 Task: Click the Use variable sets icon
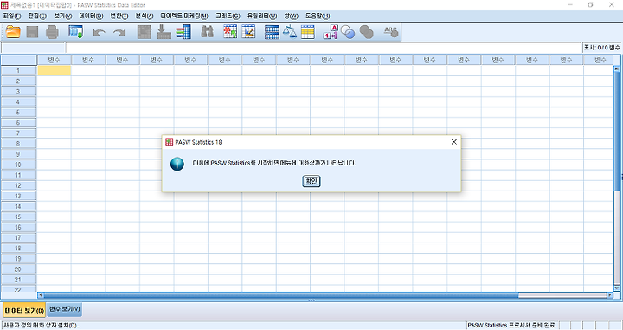click(x=348, y=32)
